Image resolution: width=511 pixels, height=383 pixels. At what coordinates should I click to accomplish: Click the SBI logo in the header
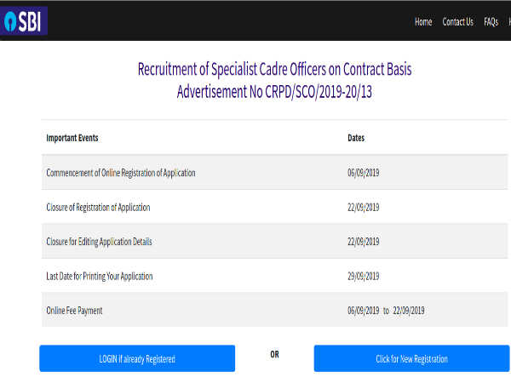(25, 20)
